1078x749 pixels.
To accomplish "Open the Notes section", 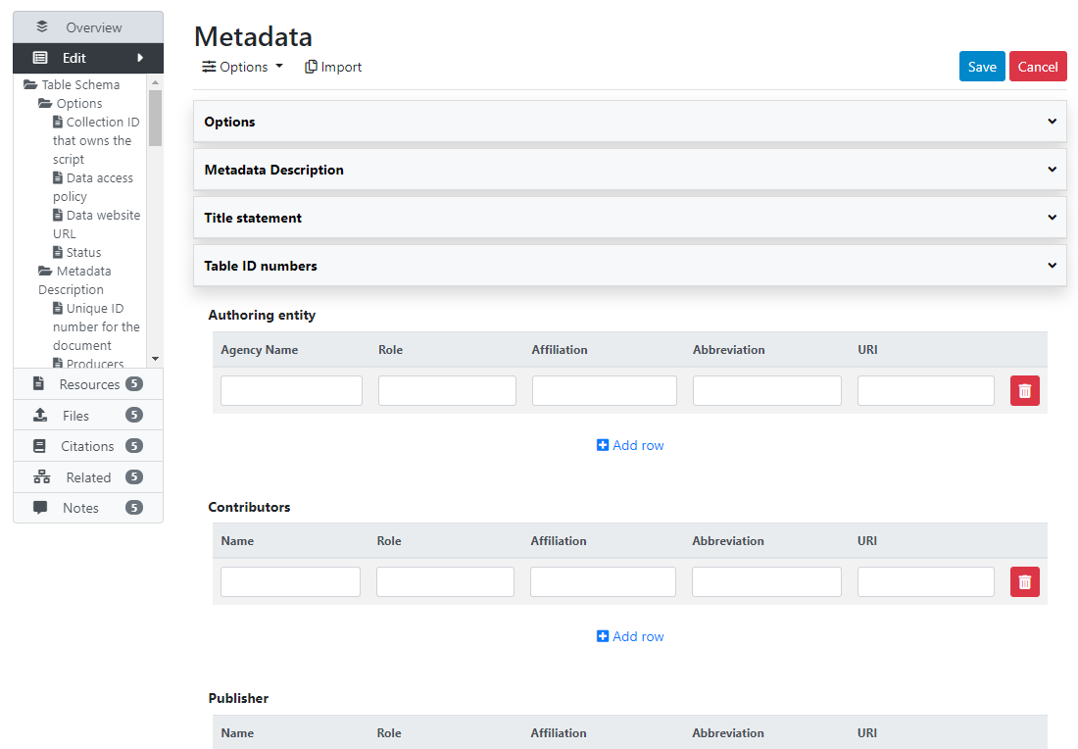I will (x=88, y=508).
